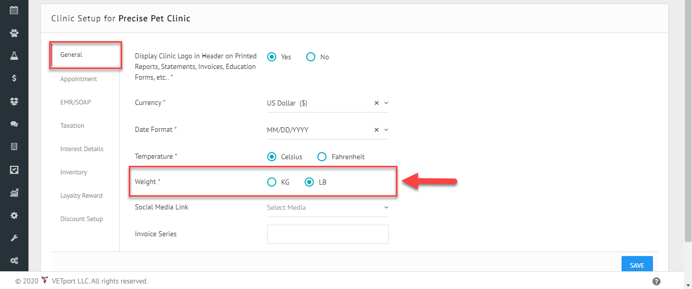Screen dimensions: 692x289
Task: Choose Fahrenheit temperature unit
Action: (322, 157)
